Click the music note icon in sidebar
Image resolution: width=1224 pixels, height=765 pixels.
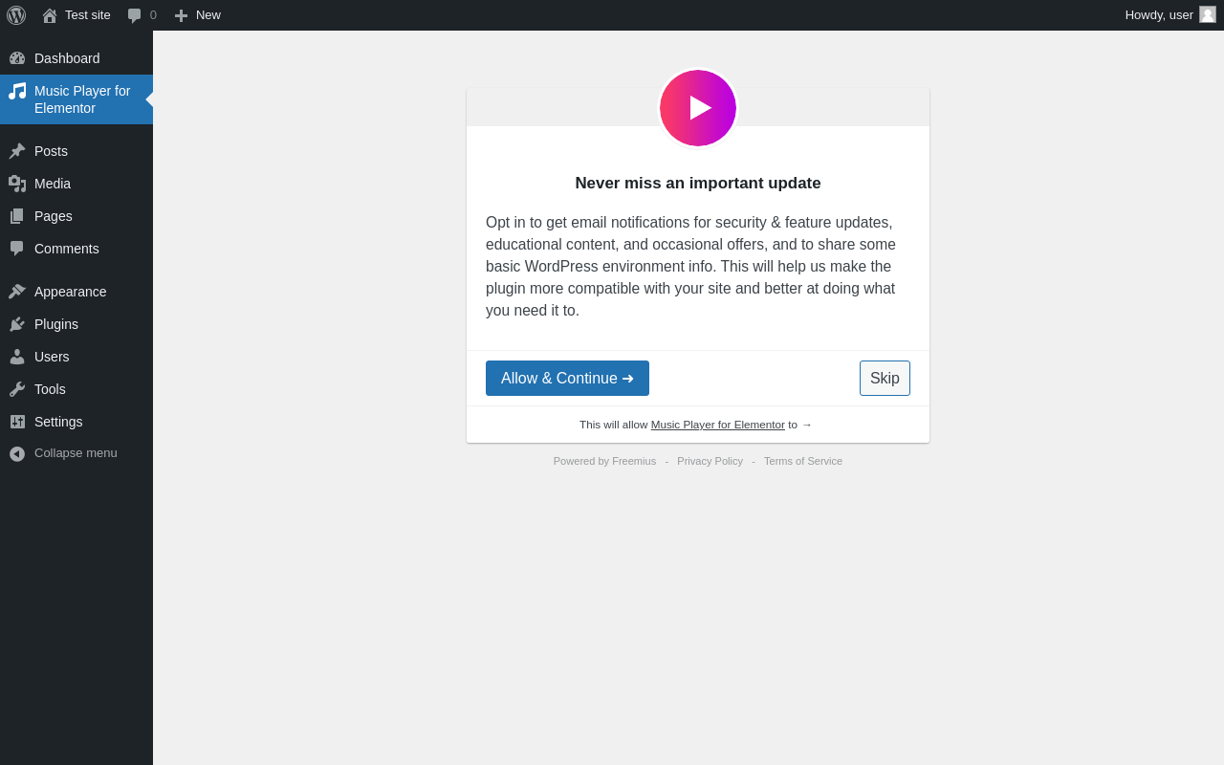17,91
